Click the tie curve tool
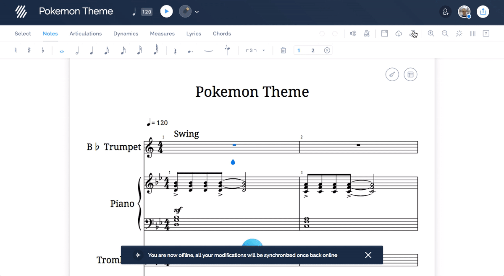This screenshot has height=276, width=504. [x=208, y=51]
